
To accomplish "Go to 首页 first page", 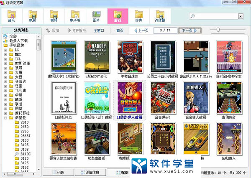I will [x=120, y=31].
